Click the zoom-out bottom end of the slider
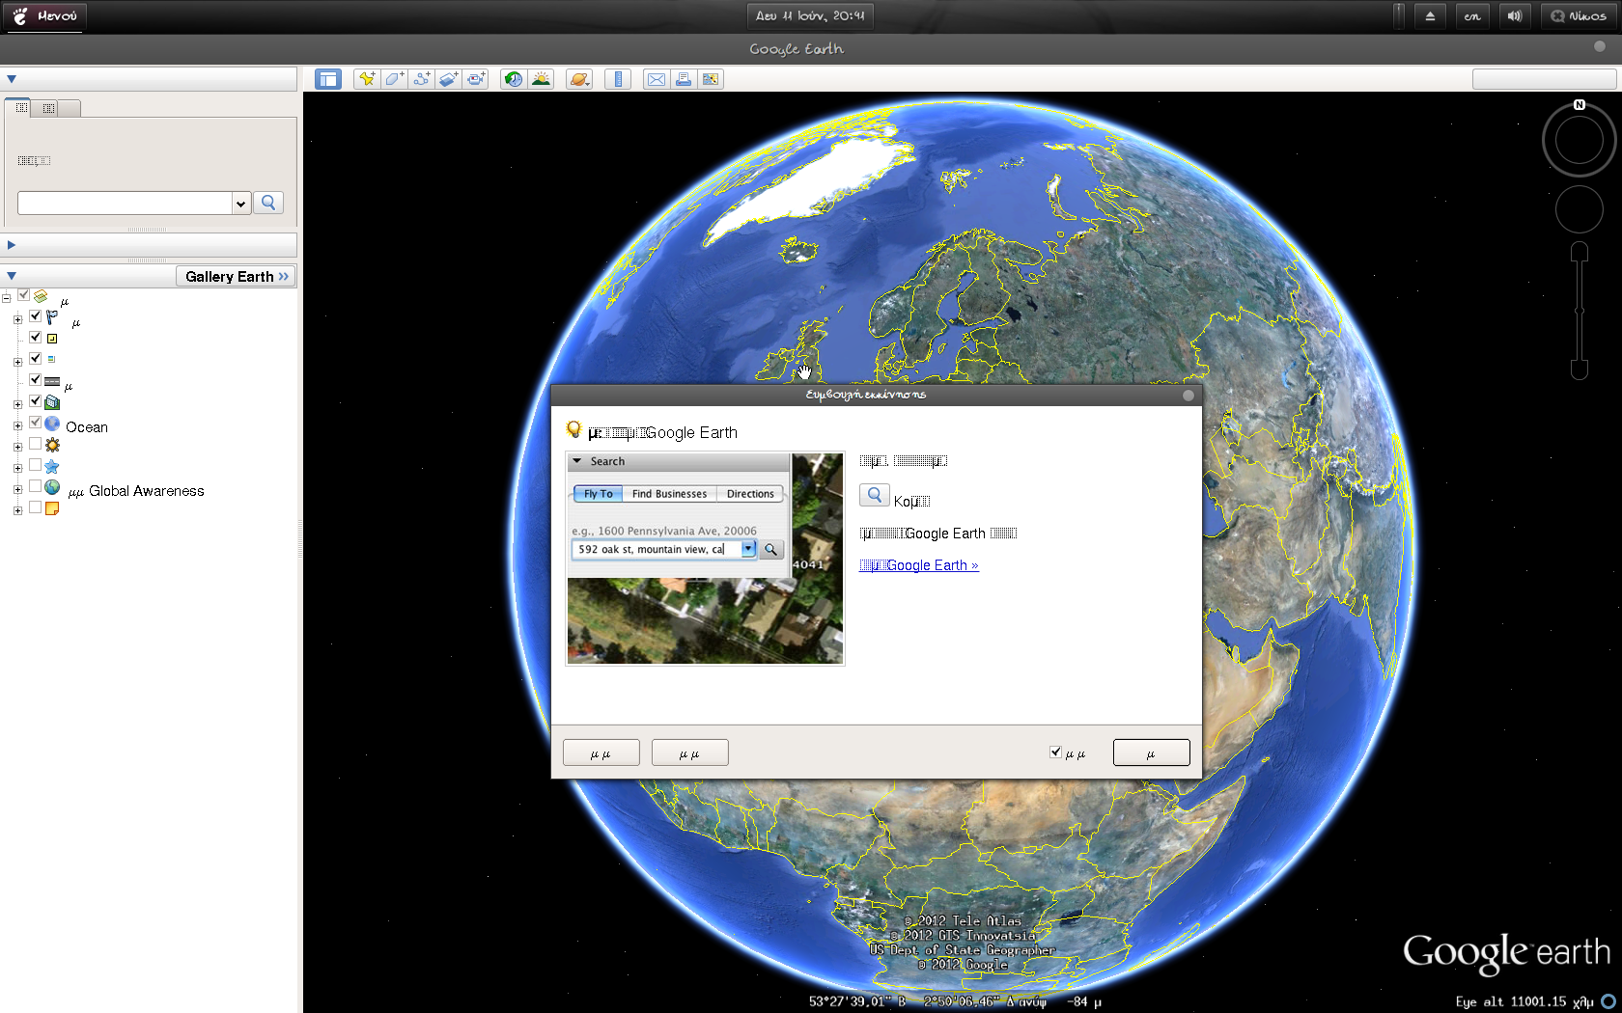The image size is (1622, 1013). point(1580,370)
